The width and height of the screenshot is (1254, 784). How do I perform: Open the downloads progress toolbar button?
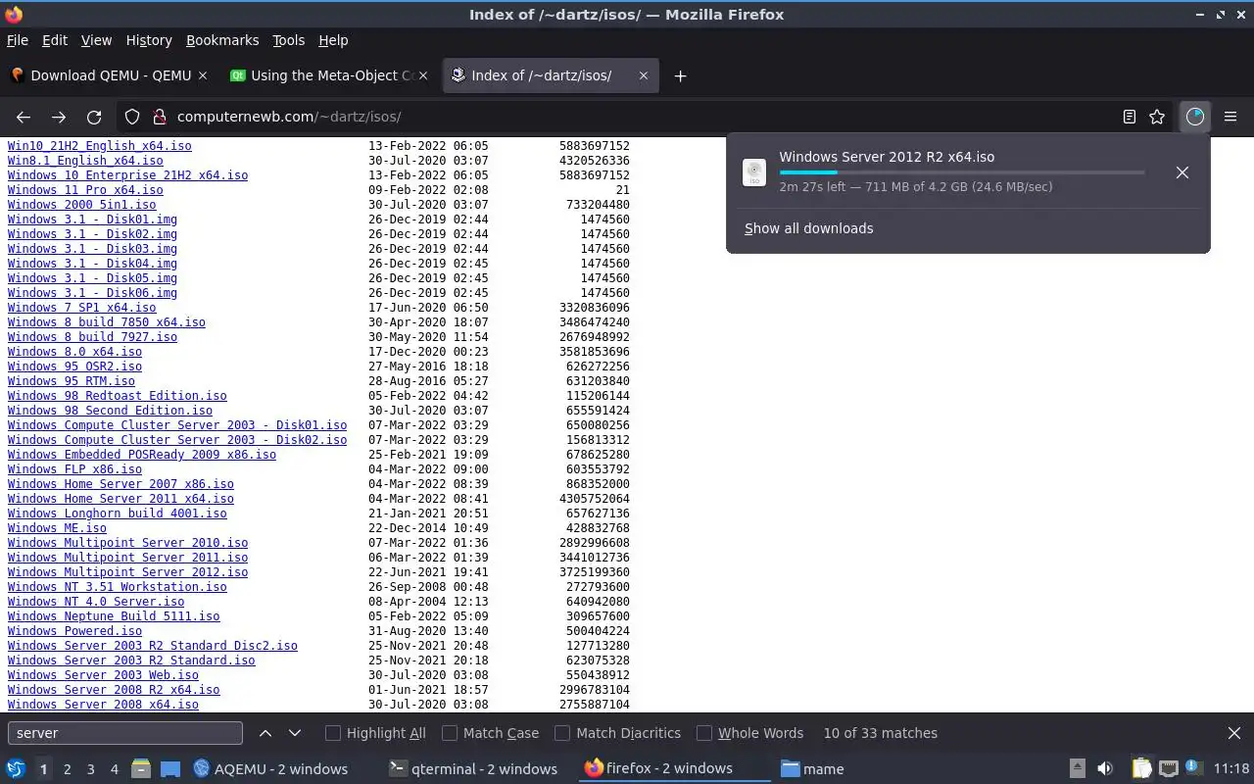coord(1194,117)
